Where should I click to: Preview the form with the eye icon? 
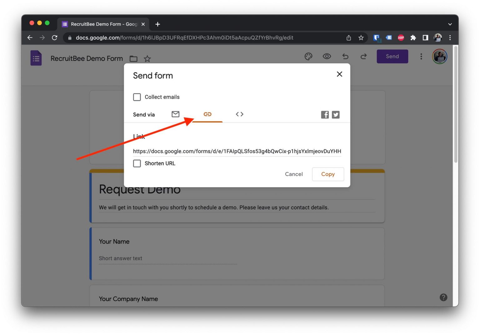pos(327,57)
